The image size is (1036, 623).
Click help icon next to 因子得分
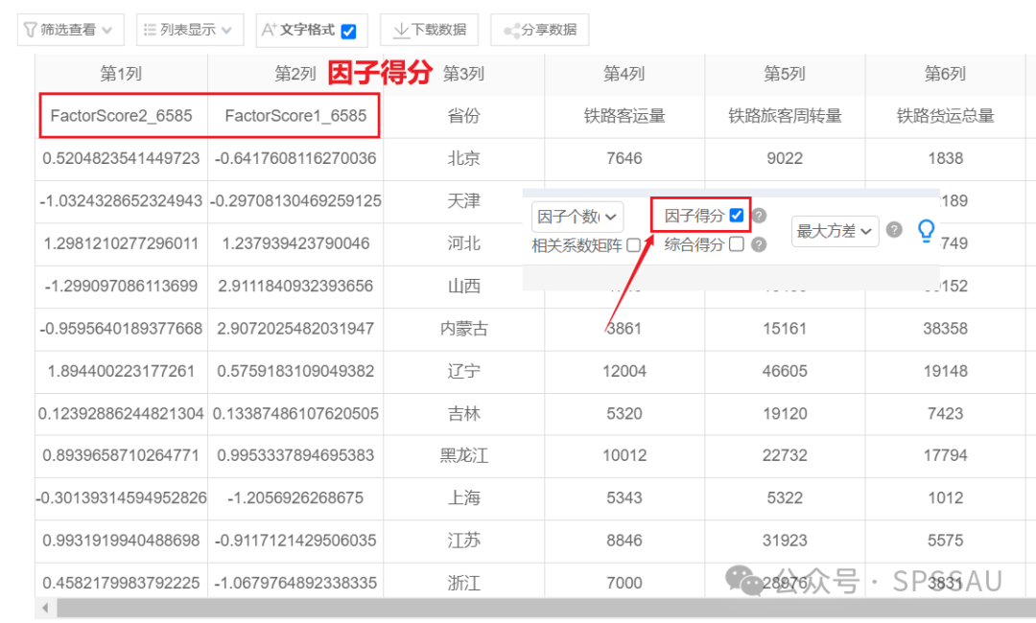point(760,215)
